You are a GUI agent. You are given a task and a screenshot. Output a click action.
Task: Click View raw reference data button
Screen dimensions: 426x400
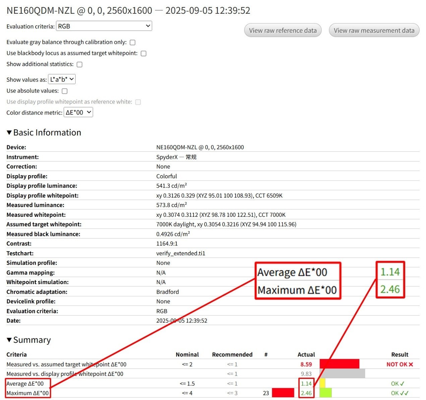tap(283, 30)
